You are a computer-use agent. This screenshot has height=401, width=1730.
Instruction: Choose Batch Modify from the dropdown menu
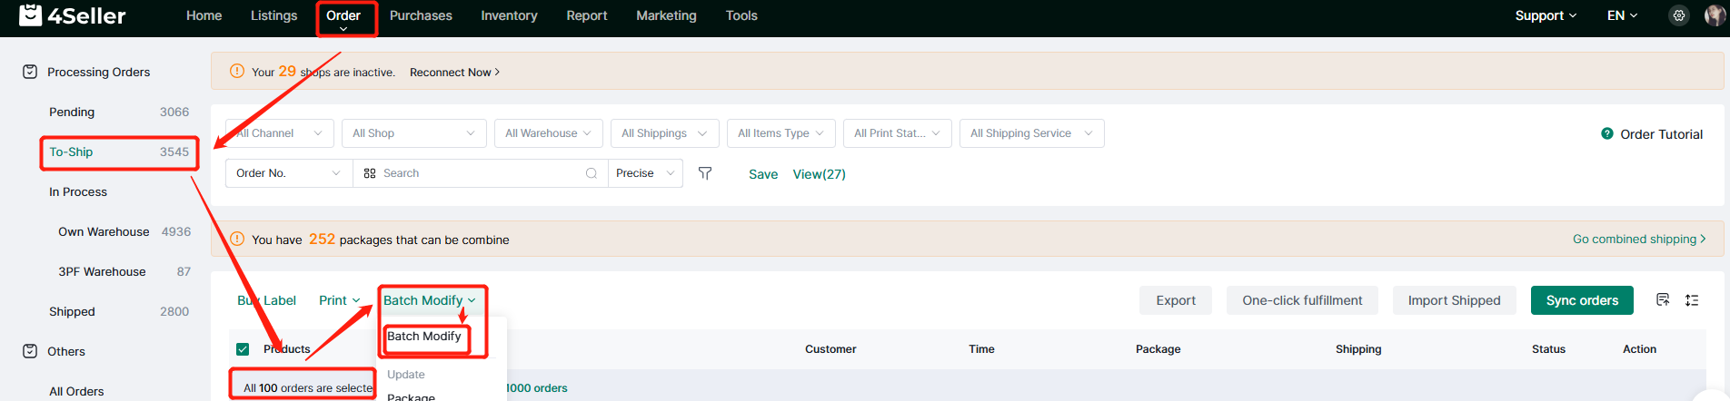pyautogui.click(x=424, y=337)
